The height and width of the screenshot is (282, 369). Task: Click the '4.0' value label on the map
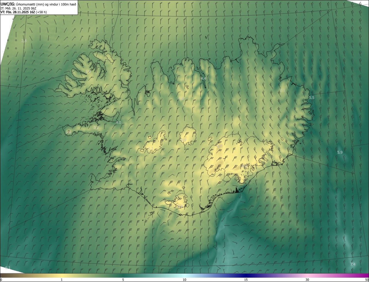click(x=118, y=122)
